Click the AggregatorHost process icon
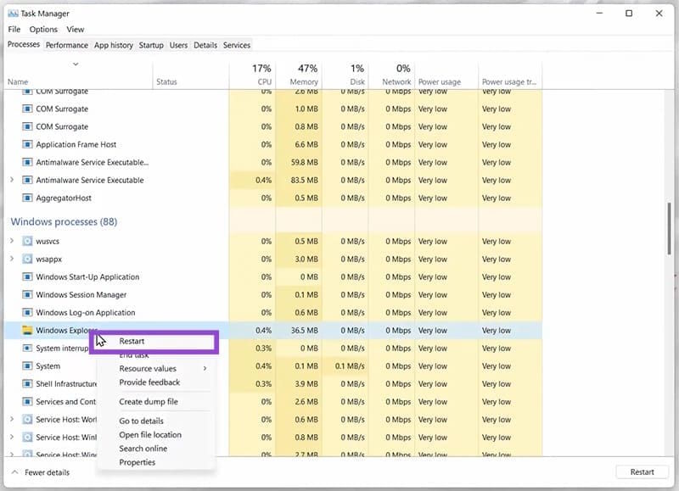 tap(29, 198)
